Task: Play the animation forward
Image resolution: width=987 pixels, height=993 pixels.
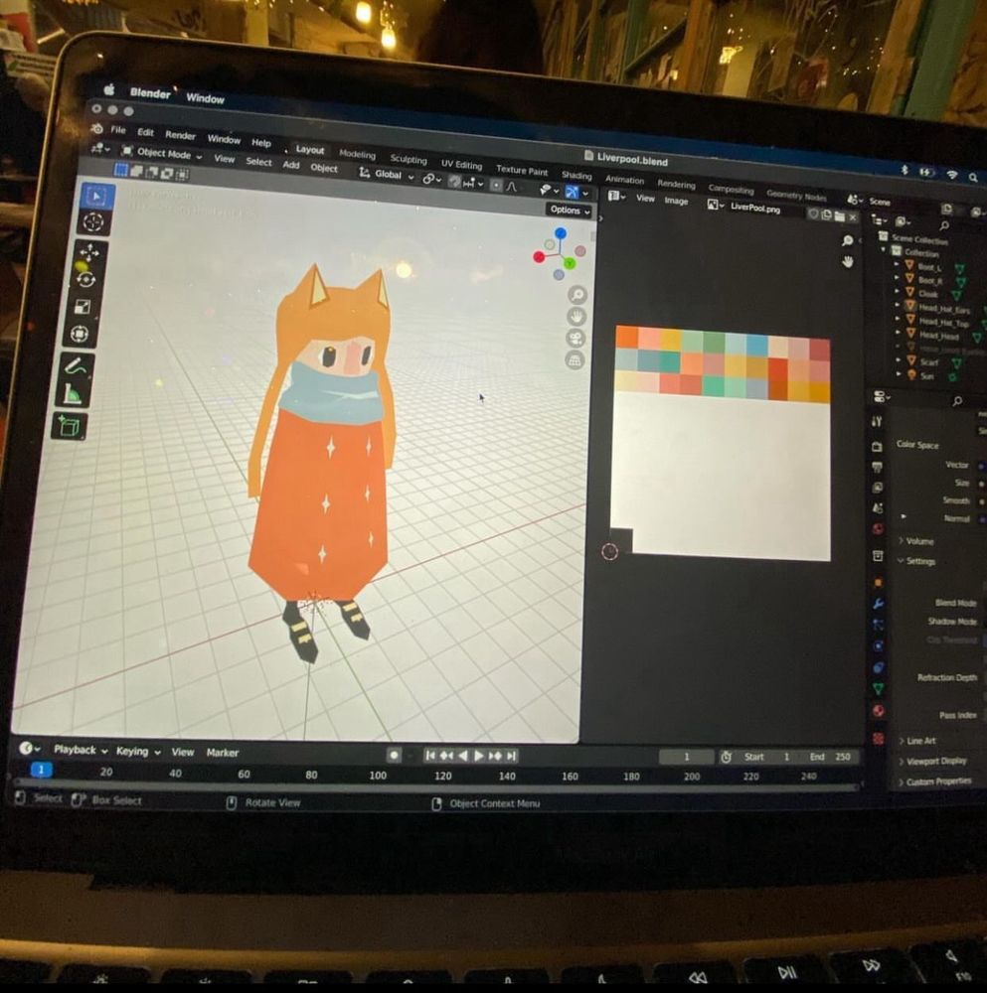Action: tap(479, 756)
